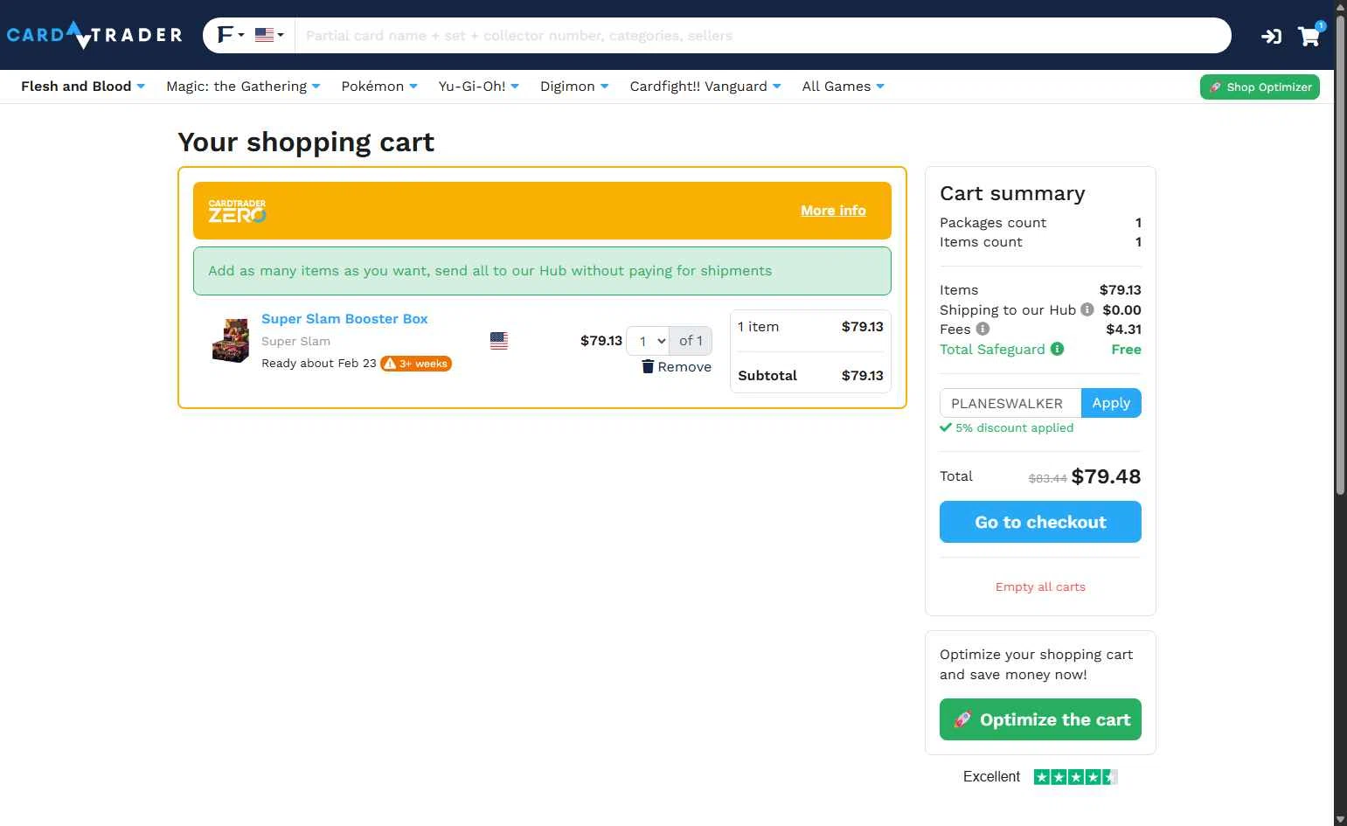This screenshot has height=826, width=1347.
Task: Click the CardTrader logo
Action: (94, 35)
